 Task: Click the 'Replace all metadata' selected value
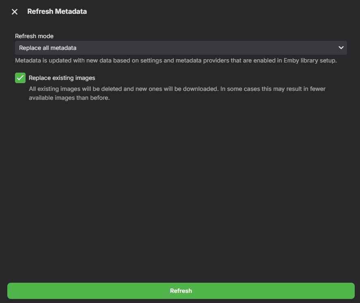tap(48, 48)
